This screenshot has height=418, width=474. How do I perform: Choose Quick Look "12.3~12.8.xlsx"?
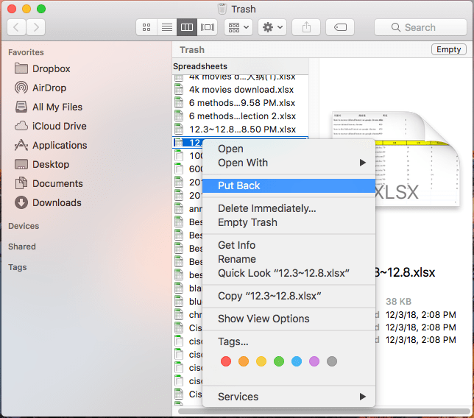coord(289,273)
